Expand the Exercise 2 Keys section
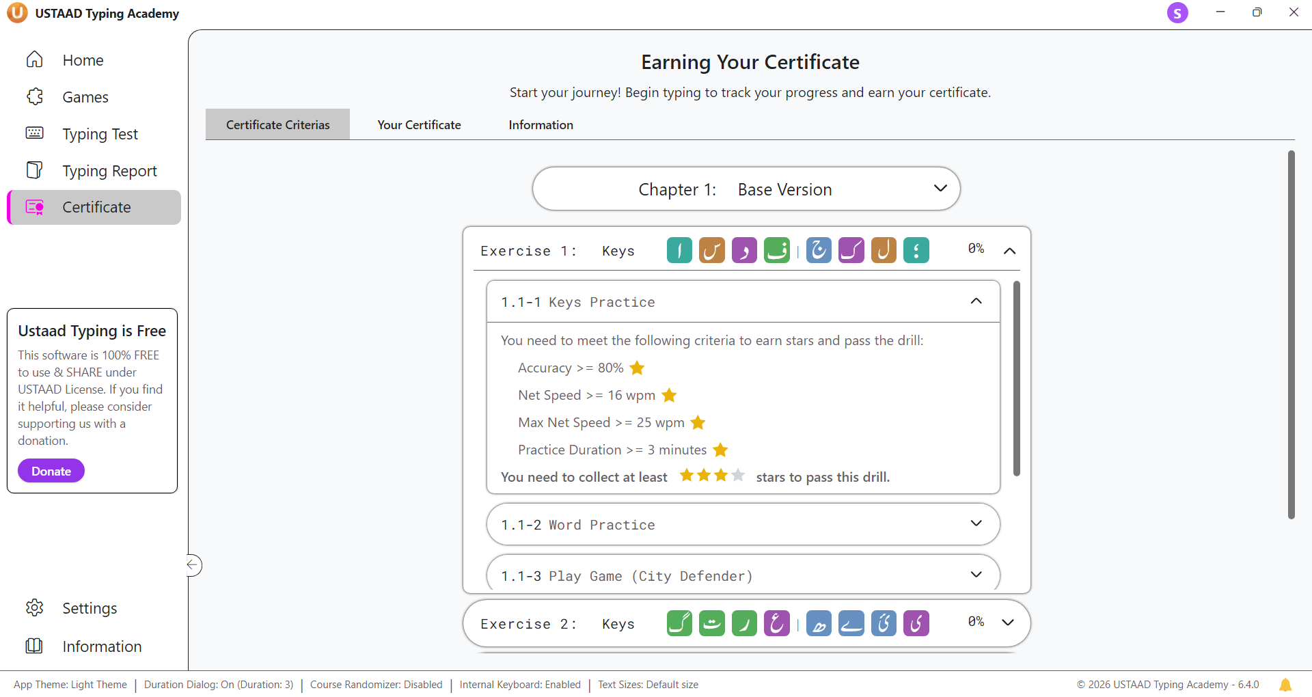1312x697 pixels. click(1007, 623)
